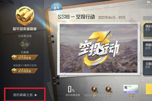Click the yellow button at bottom right

[149, 89]
